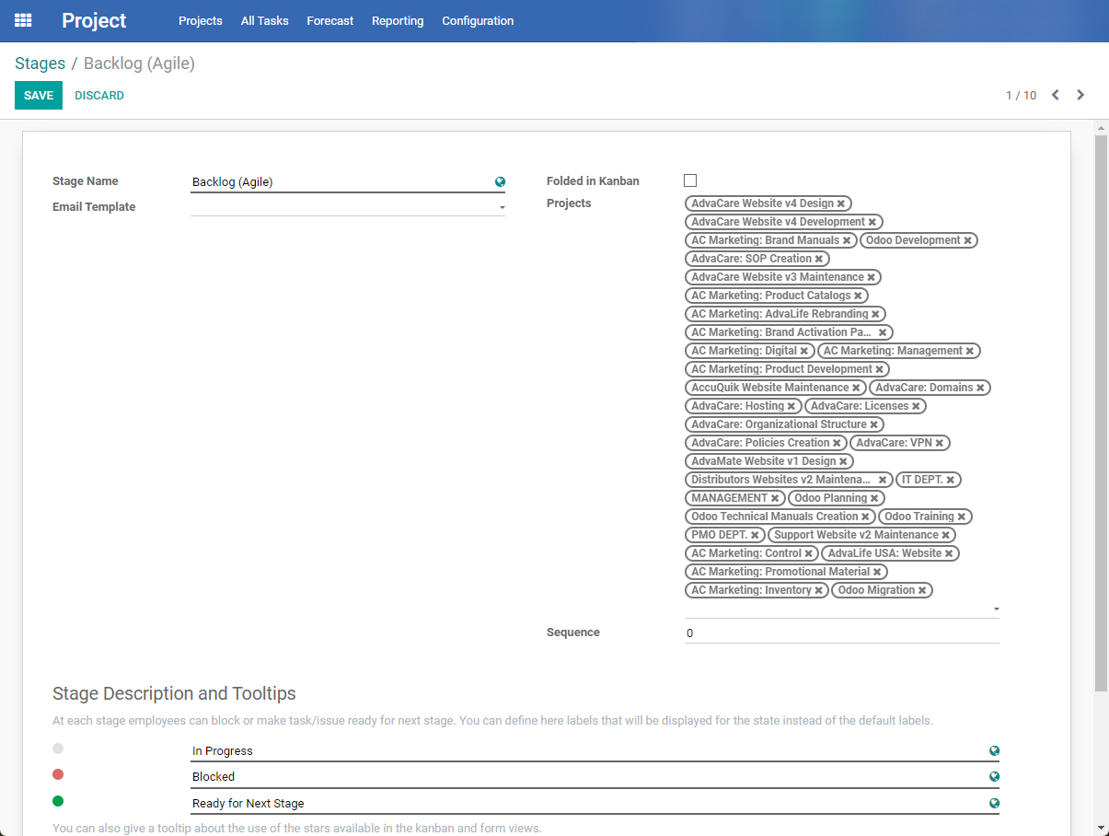Remove AdvaLife USA: Website tag

tap(949, 553)
